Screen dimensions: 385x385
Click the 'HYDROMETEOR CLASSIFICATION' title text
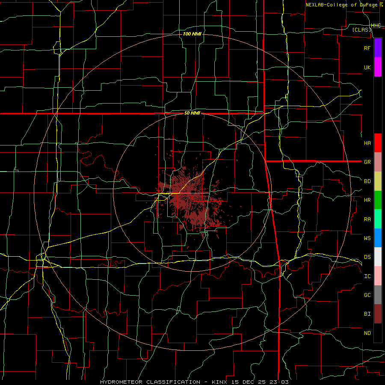pyautogui.click(x=150, y=382)
